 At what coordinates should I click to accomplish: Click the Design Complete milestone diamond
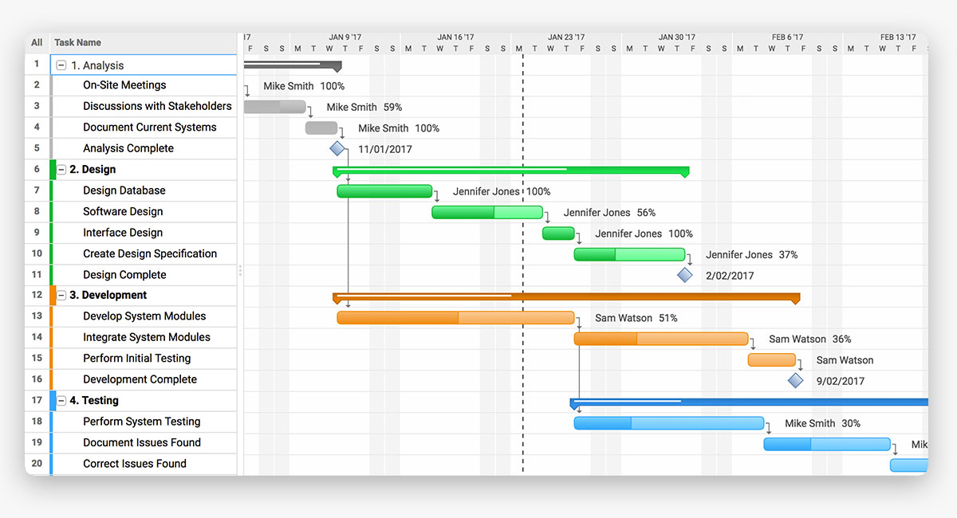point(685,275)
